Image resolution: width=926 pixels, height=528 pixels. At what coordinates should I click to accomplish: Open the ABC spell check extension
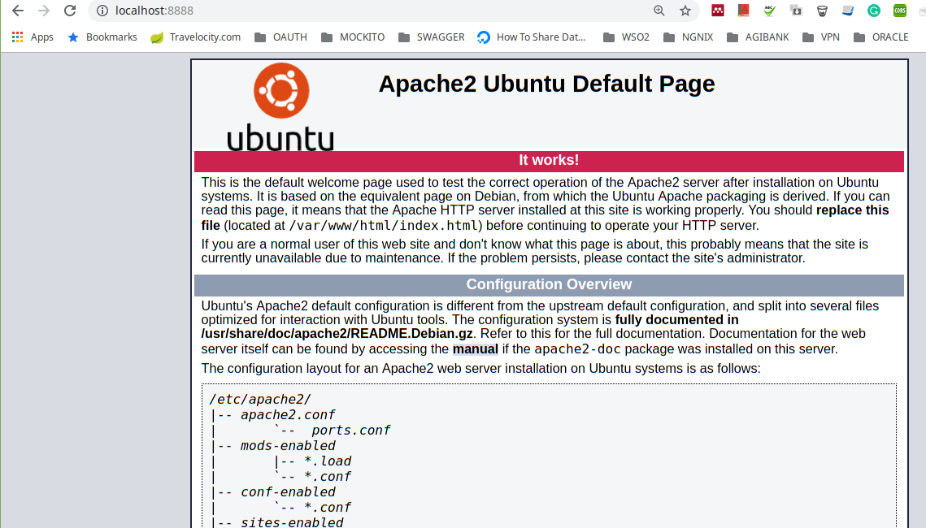coord(770,11)
